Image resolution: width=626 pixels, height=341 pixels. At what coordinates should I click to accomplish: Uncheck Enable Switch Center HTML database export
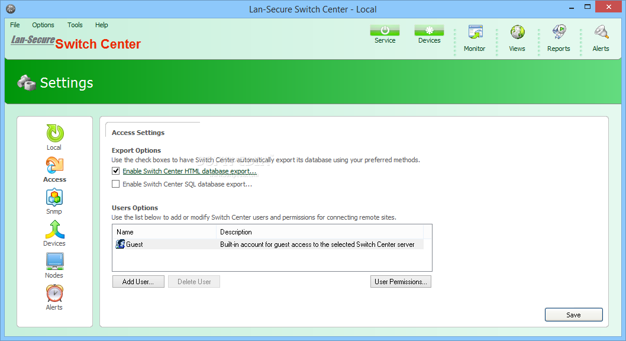[x=116, y=171]
